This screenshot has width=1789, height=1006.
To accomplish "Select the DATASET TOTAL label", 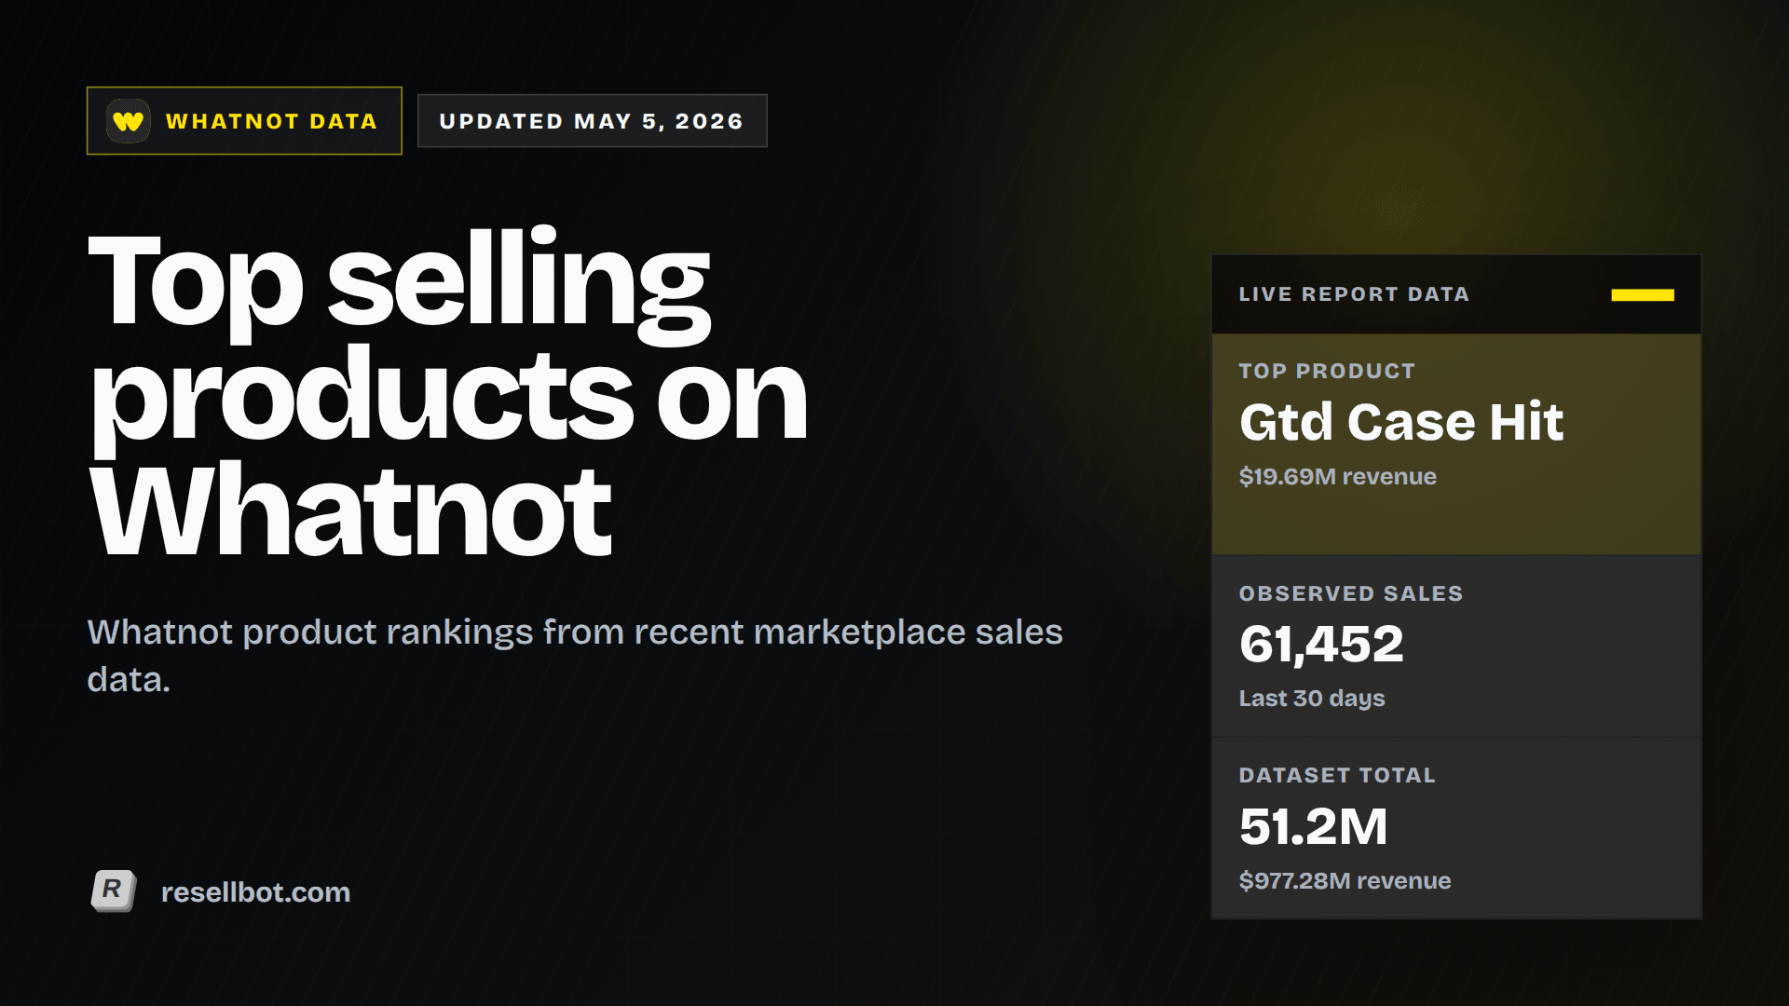I will click(1337, 775).
